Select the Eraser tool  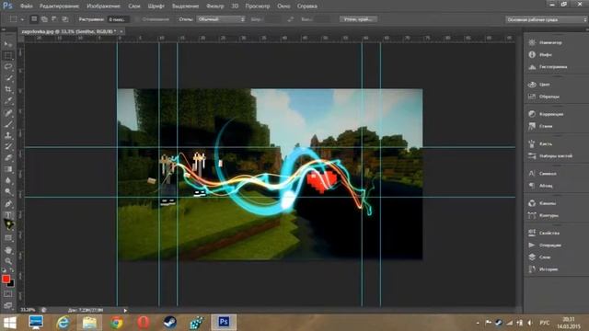pos(8,158)
